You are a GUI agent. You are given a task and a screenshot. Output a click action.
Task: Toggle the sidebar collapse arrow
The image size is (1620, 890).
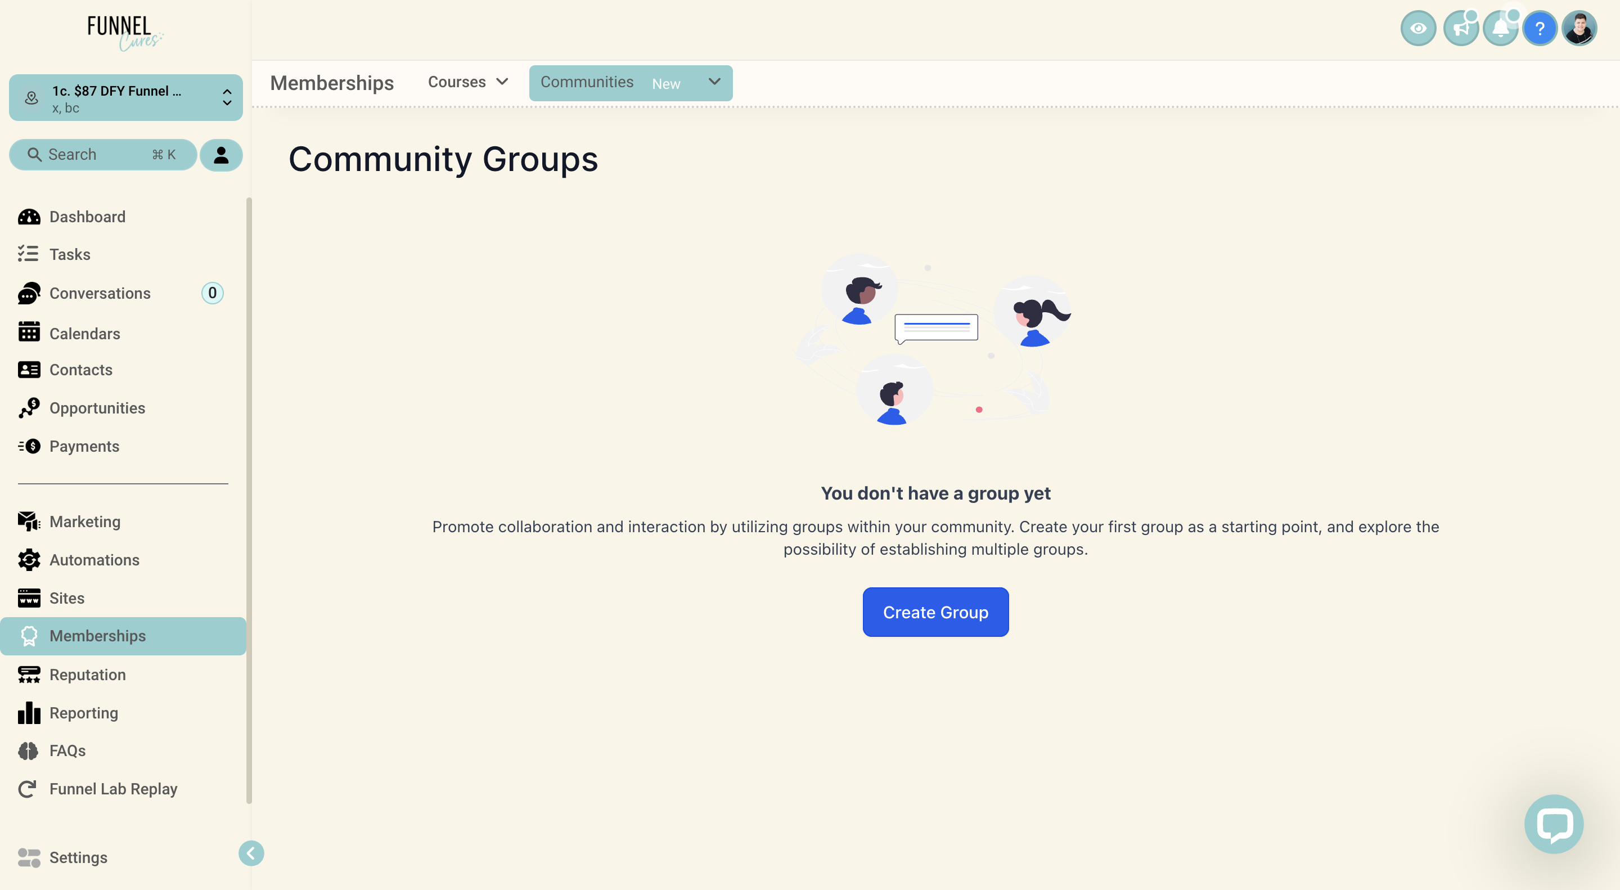[x=252, y=853]
